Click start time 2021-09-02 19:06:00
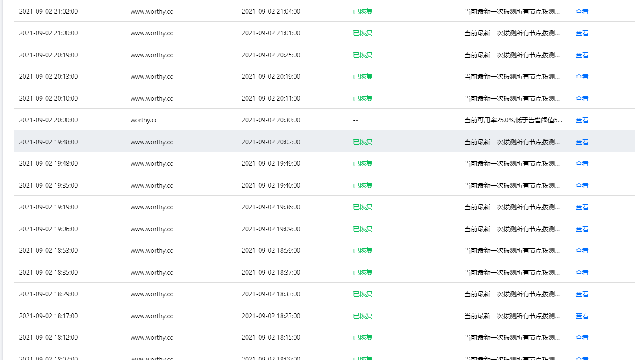This screenshot has width=635, height=360. tap(48, 229)
